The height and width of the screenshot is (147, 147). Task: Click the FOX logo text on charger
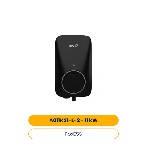click(72, 46)
